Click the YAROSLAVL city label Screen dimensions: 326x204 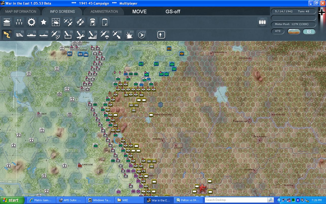click(241, 121)
